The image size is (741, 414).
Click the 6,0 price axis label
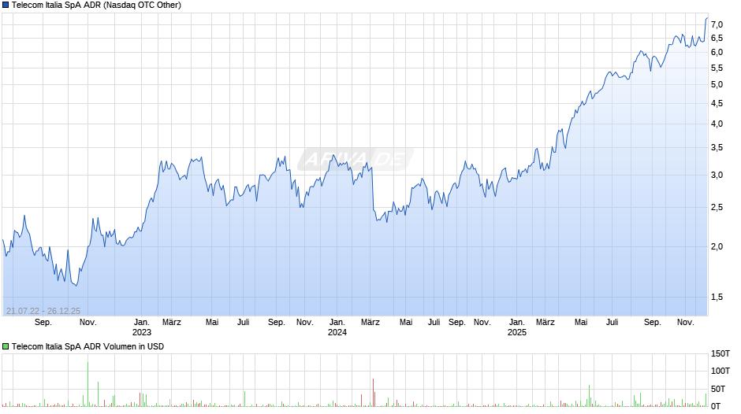(x=717, y=53)
